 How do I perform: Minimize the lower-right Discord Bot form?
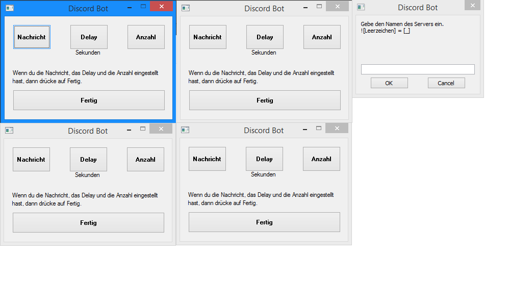(305, 129)
